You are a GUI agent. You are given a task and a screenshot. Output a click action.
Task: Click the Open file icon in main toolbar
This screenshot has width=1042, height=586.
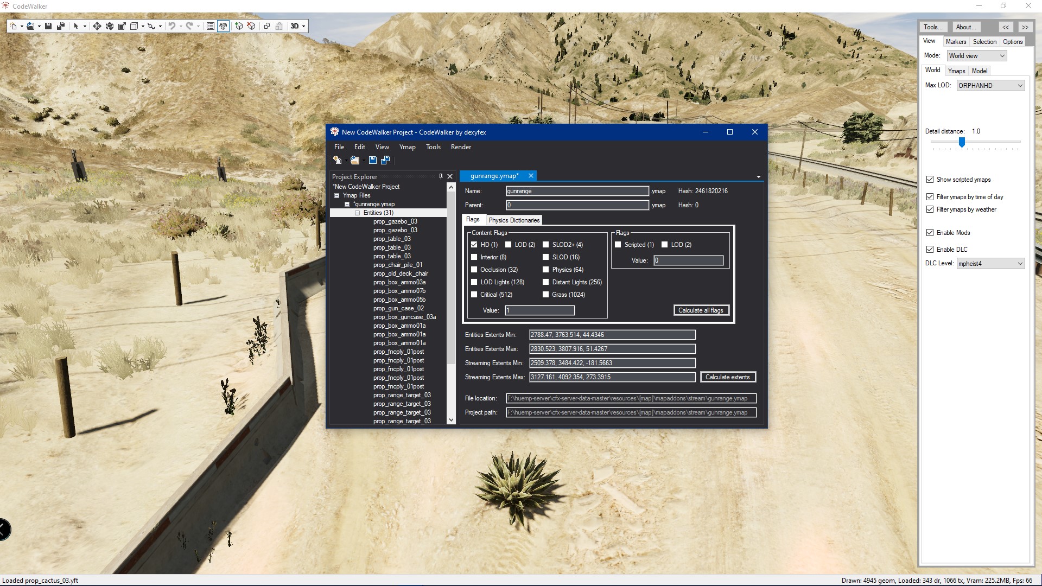[31, 26]
